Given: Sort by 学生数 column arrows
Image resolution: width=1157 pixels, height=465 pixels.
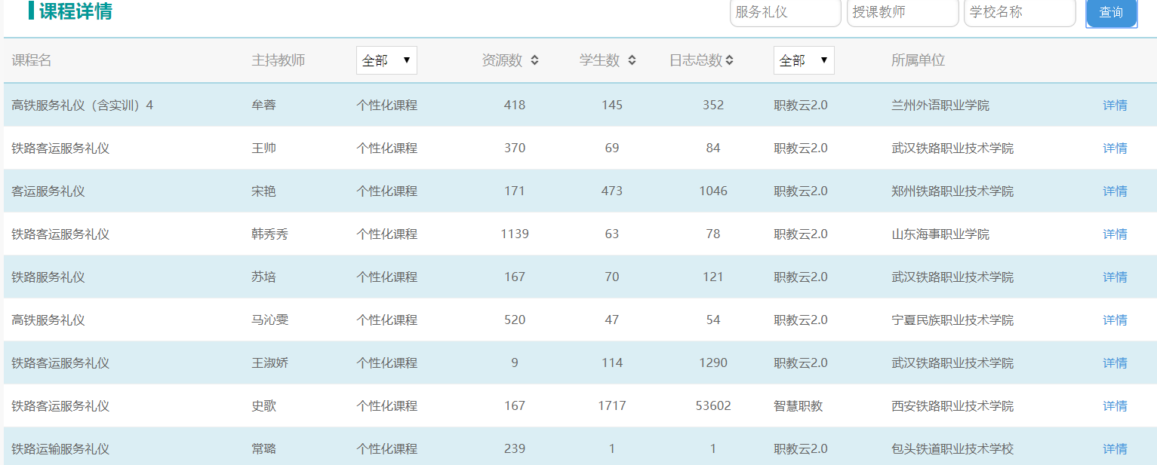Looking at the screenshot, I should 632,60.
